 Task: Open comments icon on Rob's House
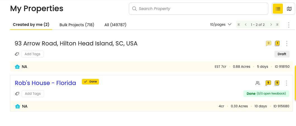(x=268, y=83)
